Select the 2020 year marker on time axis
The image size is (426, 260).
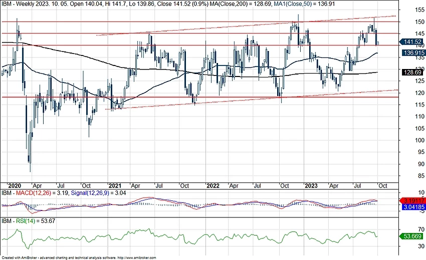15,185
